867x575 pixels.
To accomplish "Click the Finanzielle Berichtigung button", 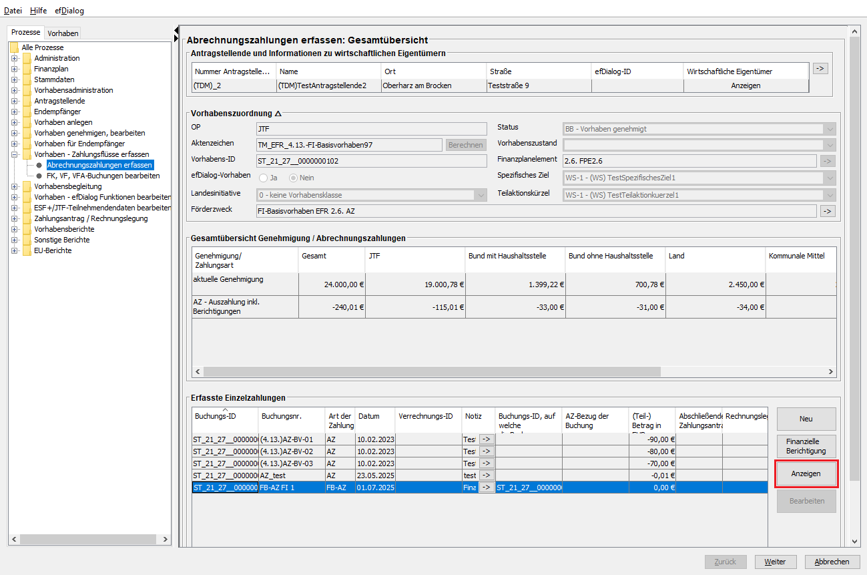I will tap(806, 446).
